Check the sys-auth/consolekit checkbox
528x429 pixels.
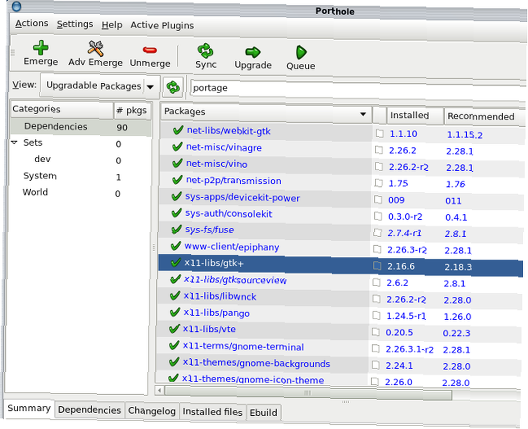(378, 216)
